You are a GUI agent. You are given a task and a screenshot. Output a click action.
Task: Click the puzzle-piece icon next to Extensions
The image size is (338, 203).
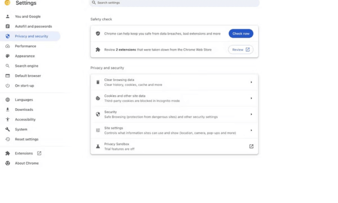(7, 153)
